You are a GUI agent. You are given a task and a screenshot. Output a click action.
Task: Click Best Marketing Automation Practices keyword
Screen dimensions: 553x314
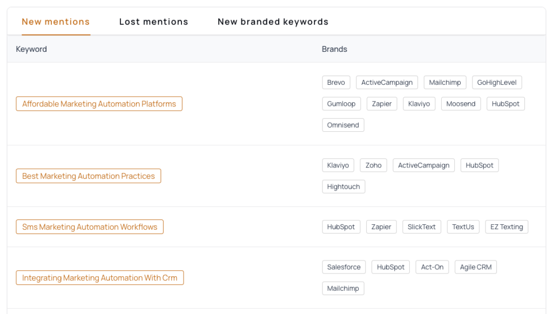point(89,176)
